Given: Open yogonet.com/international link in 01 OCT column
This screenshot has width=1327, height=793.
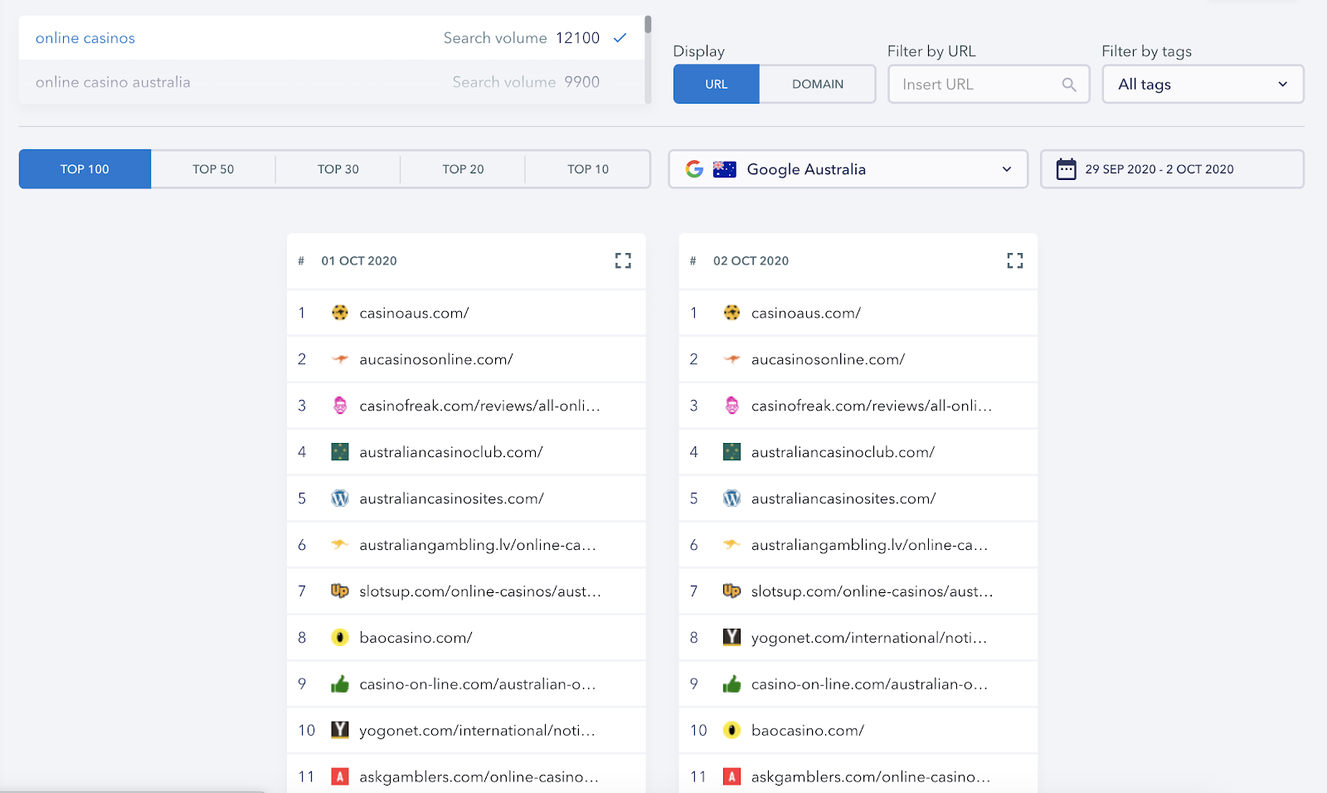Looking at the screenshot, I should [x=477, y=731].
